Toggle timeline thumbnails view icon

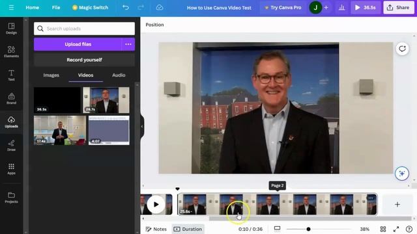[277, 229]
